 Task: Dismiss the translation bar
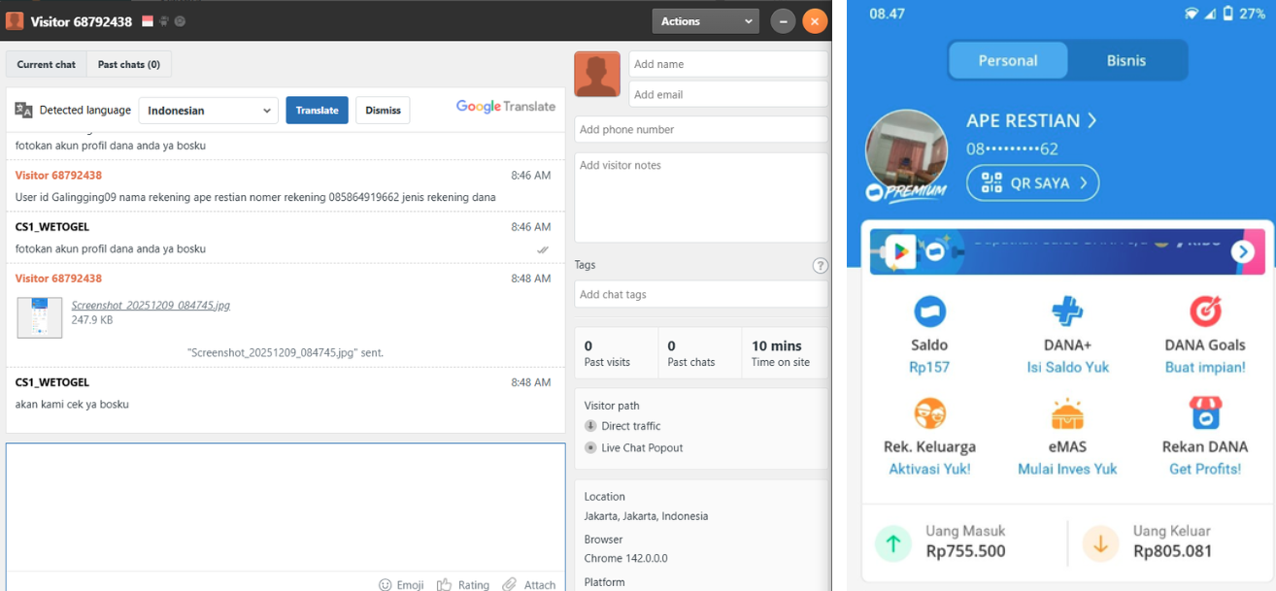pos(383,111)
